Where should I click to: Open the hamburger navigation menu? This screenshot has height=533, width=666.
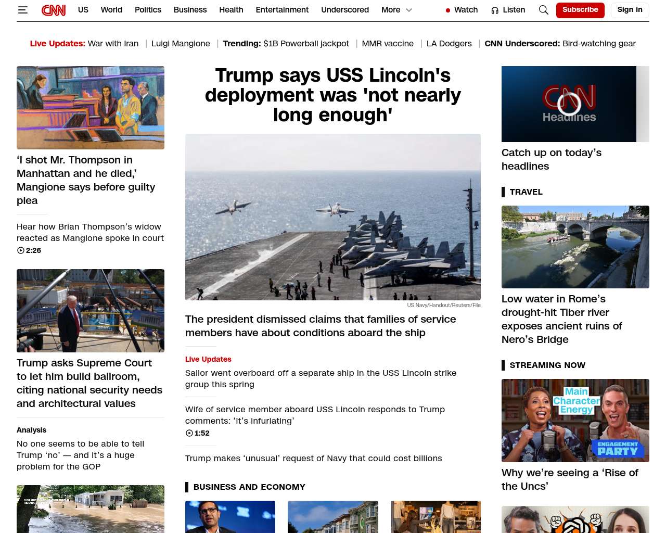[22, 10]
